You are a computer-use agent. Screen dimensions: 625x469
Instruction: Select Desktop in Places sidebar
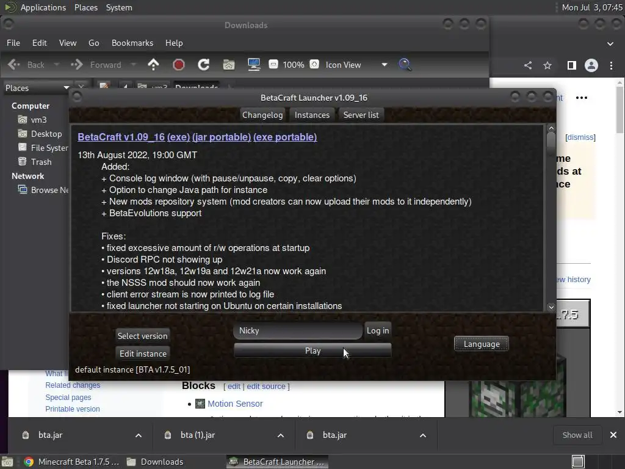click(x=40, y=134)
